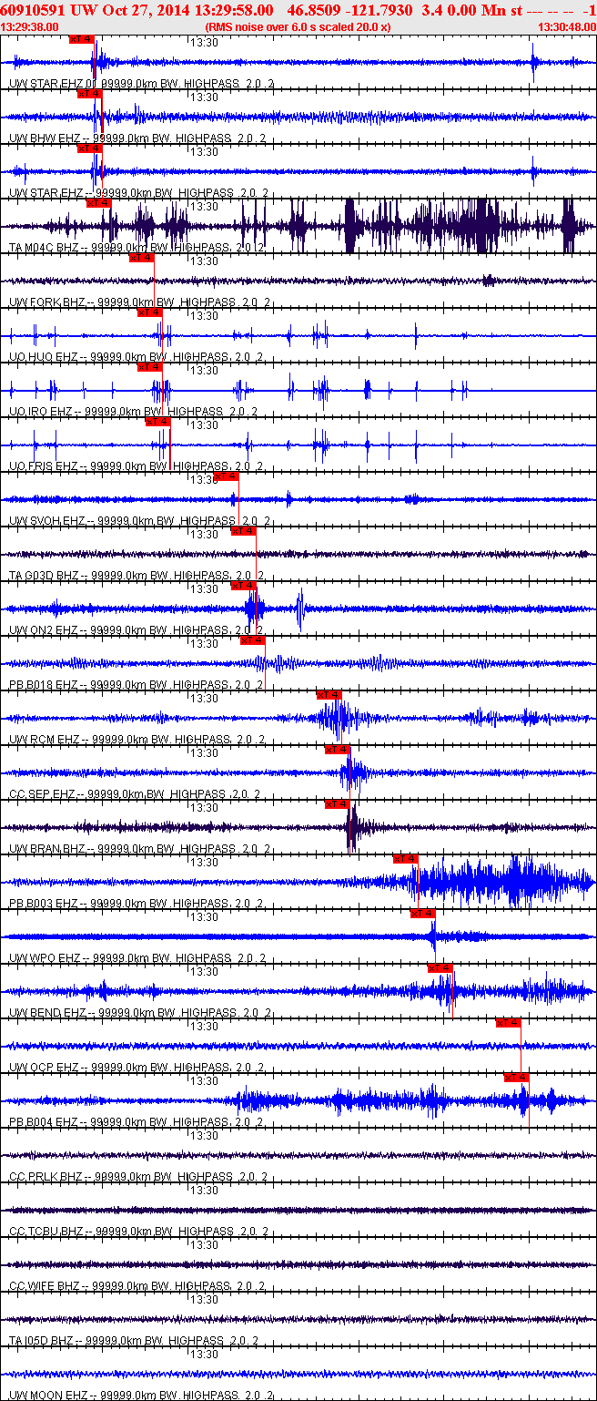Click the start time label 13:29:38.00
Viewport: 597px width, 1401px height.
coord(30,27)
